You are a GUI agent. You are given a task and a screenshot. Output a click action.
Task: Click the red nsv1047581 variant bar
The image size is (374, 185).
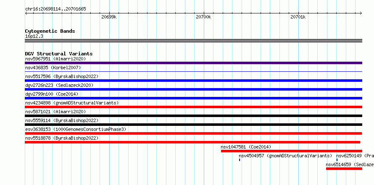[292, 151]
